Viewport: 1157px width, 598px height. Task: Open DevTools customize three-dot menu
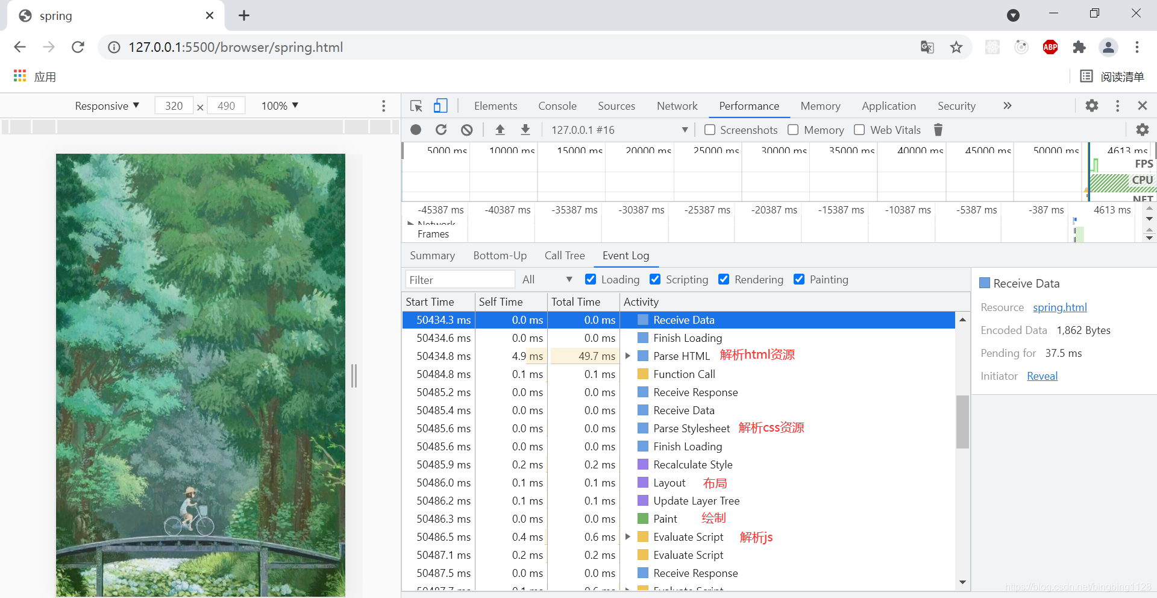(1118, 106)
